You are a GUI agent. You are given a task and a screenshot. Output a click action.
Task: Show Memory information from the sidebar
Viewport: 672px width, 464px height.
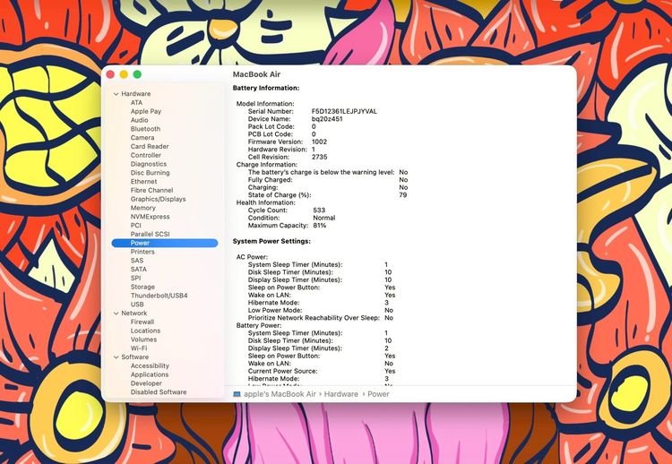pos(142,208)
